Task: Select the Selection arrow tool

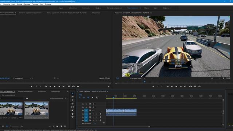Action: (x=72, y=93)
